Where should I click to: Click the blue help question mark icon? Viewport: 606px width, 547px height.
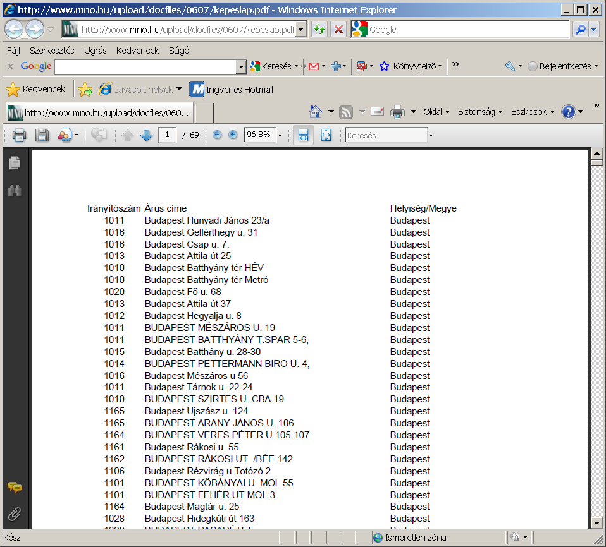click(569, 112)
